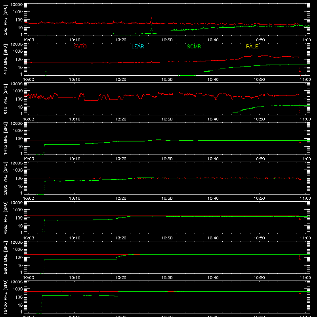Select the "4995 MHz [SFU]" axis title

(x=6, y=218)
